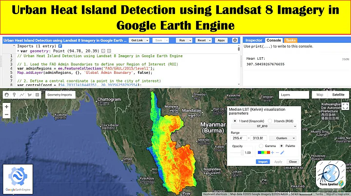Click the range maximum field 313.8
Viewport: 351px width, 196px height.
(258, 138)
